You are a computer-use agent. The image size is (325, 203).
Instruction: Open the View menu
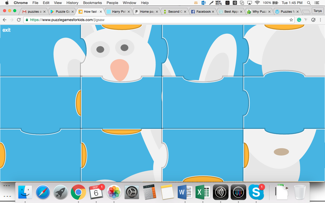[58, 3]
